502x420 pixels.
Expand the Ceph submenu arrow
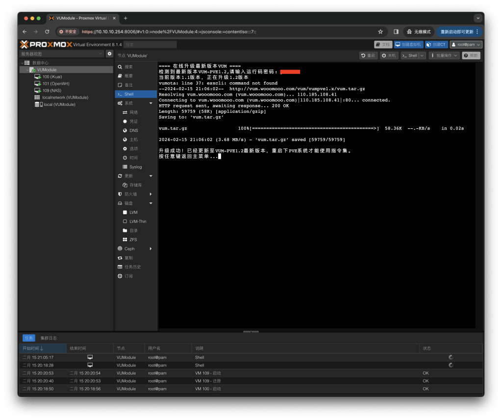(151, 249)
